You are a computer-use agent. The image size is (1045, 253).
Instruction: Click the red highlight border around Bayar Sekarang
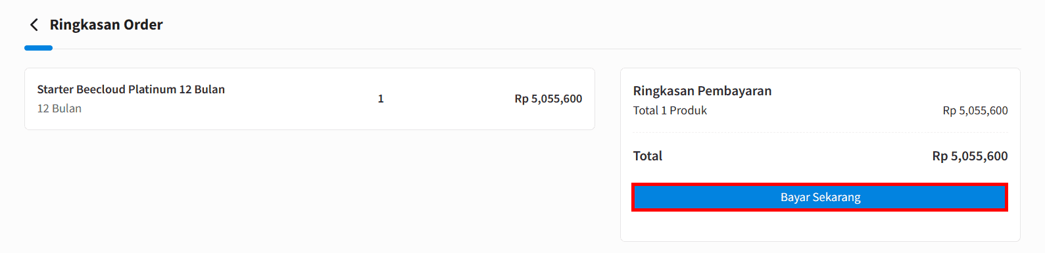pos(819,185)
